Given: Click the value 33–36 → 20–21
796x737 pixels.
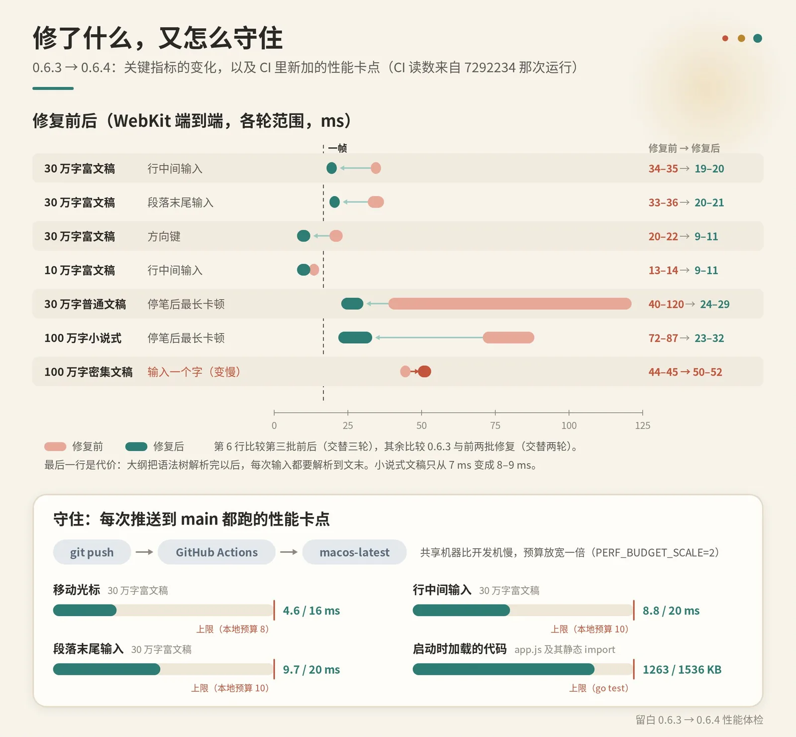Looking at the screenshot, I should [x=686, y=203].
